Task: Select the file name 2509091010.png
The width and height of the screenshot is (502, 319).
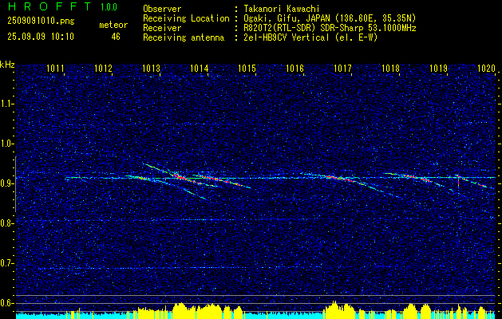Action: [x=41, y=21]
